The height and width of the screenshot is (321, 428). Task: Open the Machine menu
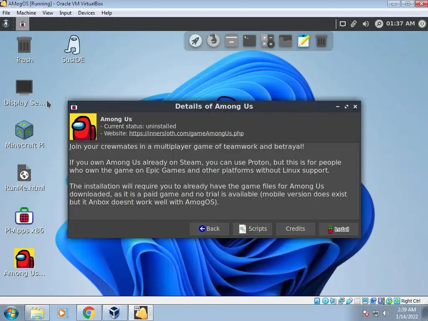coord(26,13)
